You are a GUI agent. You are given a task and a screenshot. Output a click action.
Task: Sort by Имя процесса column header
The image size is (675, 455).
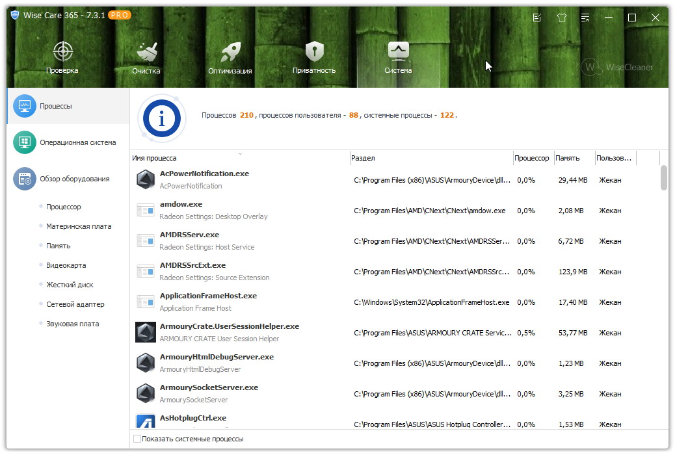click(x=155, y=158)
